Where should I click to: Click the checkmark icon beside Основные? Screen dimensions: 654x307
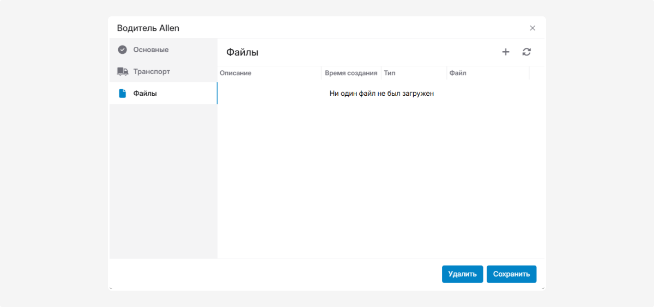[x=123, y=50]
